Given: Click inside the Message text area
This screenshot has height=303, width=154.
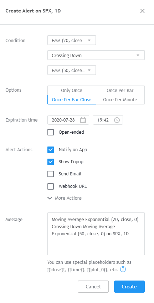Looking at the screenshot, I should [x=96, y=234].
